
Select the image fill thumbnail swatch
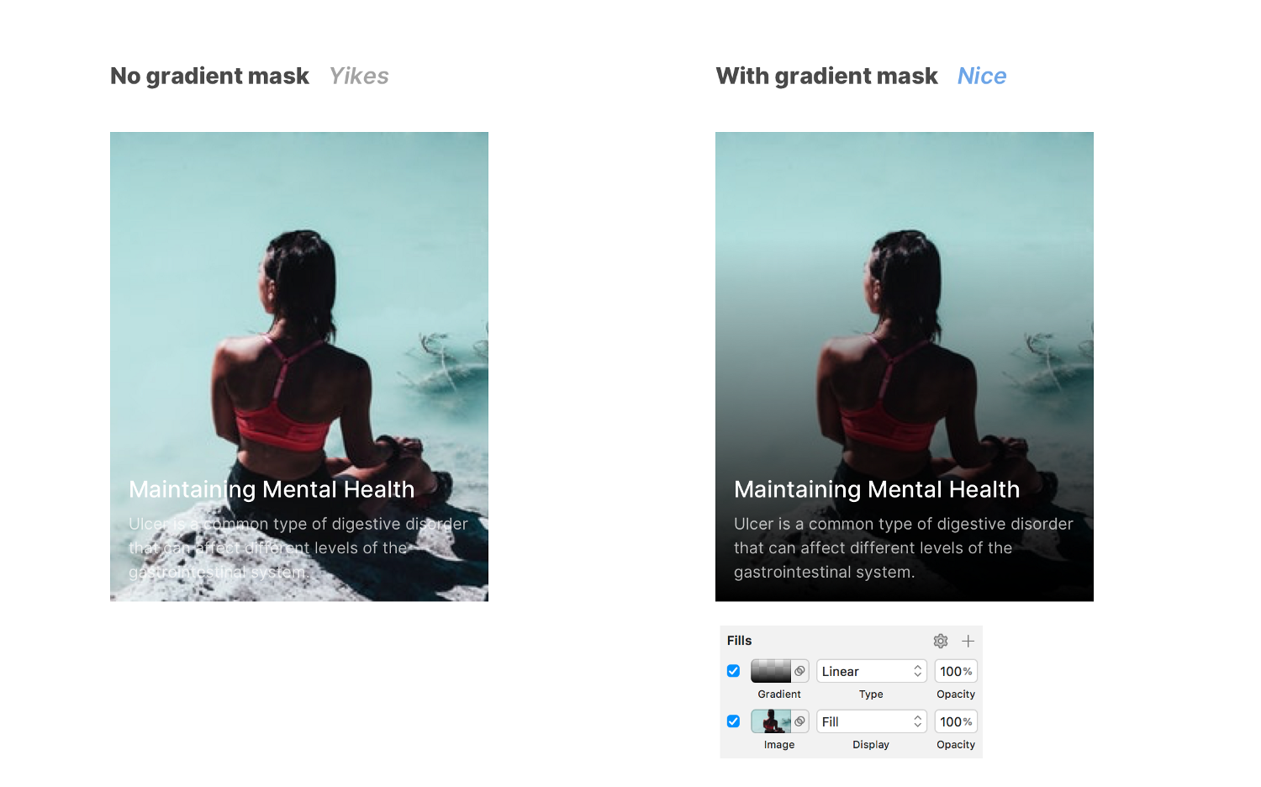(x=771, y=721)
